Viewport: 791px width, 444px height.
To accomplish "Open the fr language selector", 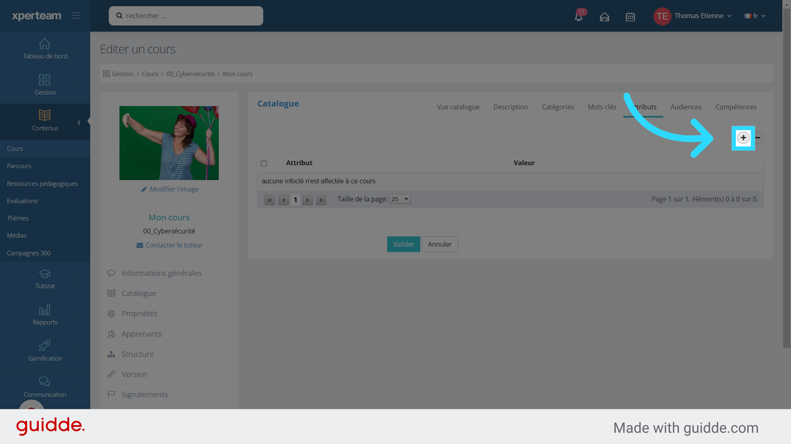I will pyautogui.click(x=755, y=16).
